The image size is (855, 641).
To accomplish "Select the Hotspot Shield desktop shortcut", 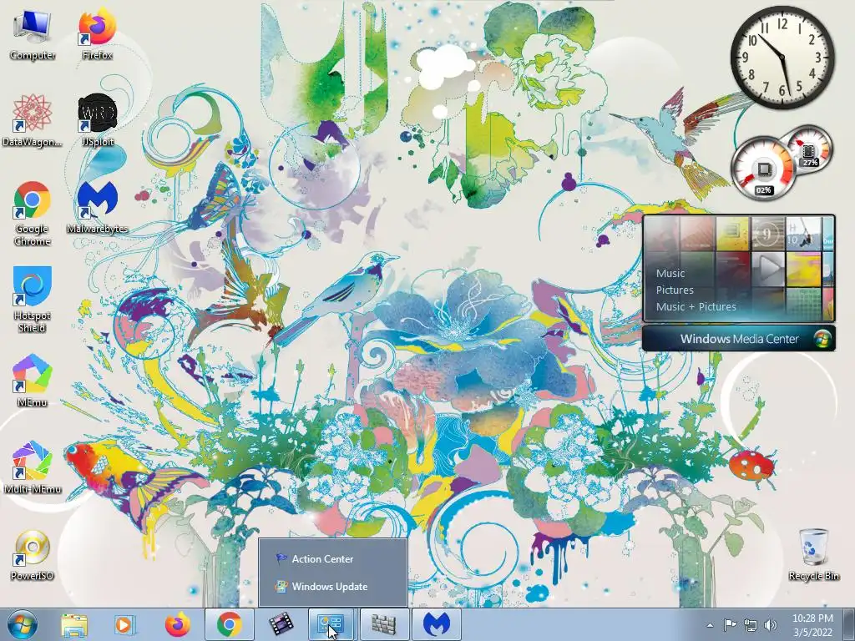I will 32,300.
